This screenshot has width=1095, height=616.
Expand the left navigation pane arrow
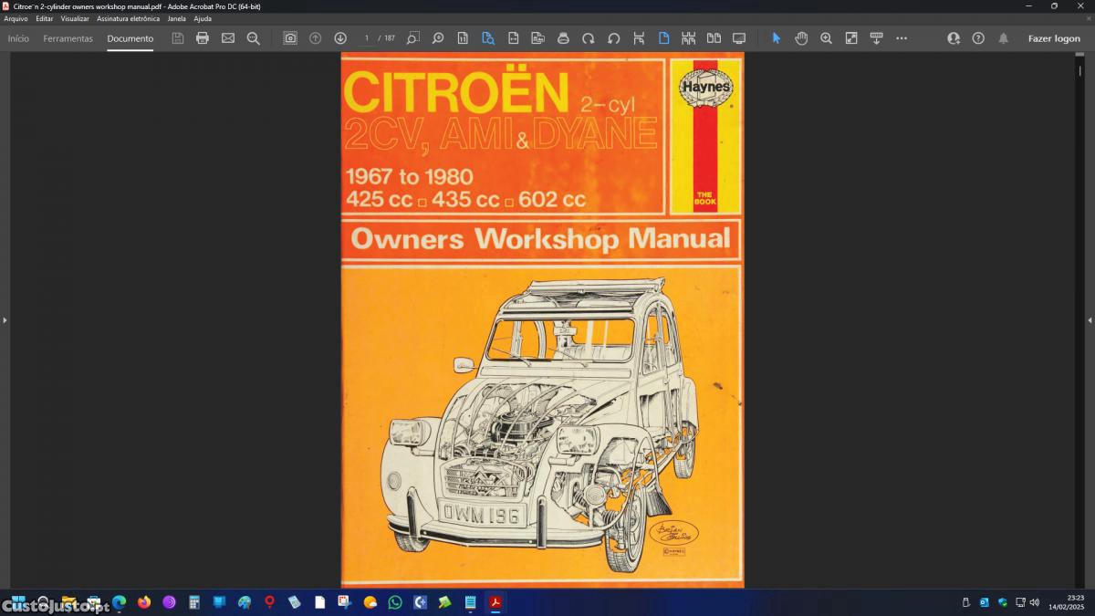coord(5,320)
